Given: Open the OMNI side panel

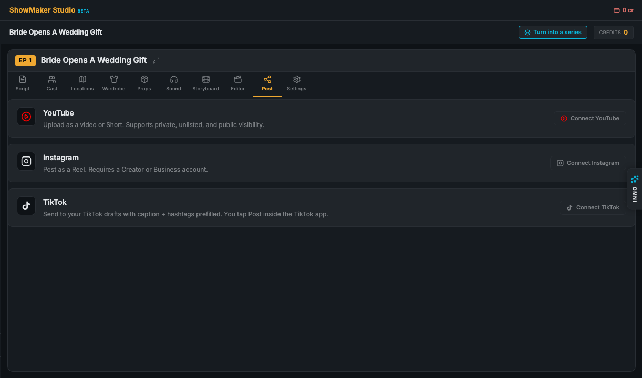Looking at the screenshot, I should (x=635, y=189).
